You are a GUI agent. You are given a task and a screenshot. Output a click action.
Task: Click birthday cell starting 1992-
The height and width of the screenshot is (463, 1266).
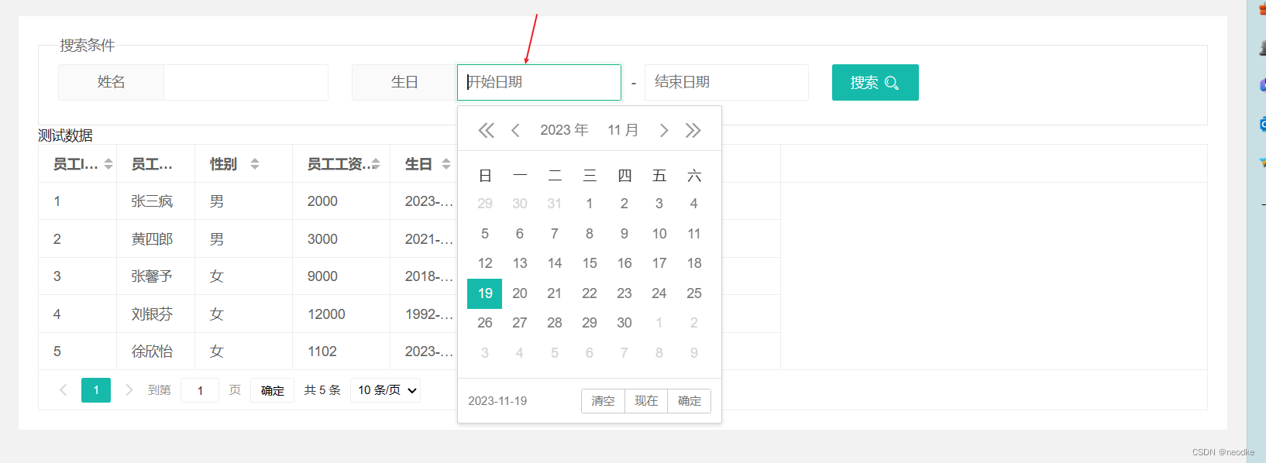(429, 314)
